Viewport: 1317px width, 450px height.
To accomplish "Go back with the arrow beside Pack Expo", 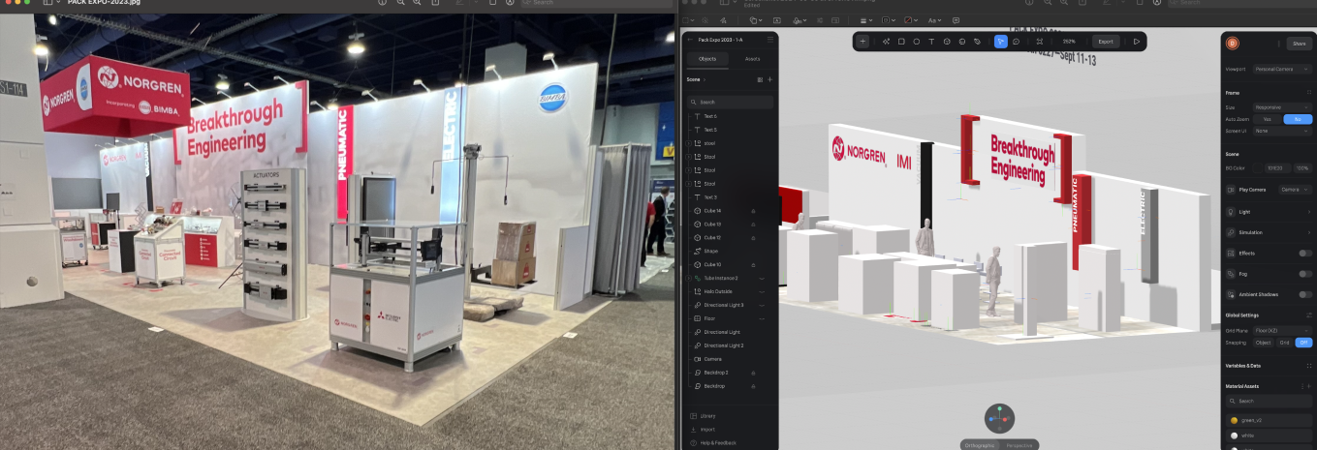I will pos(690,40).
